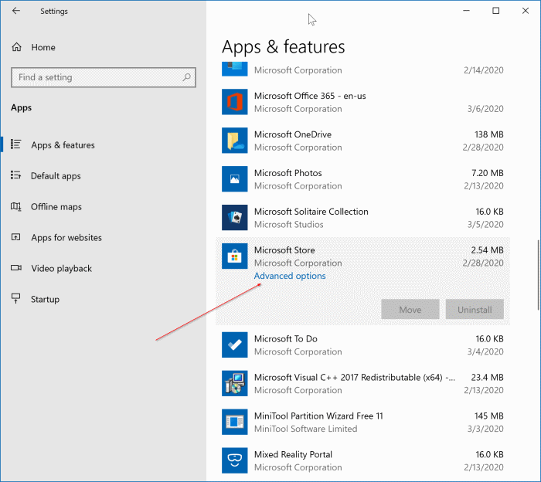
Task: Open Apps & features section
Action: tap(63, 145)
